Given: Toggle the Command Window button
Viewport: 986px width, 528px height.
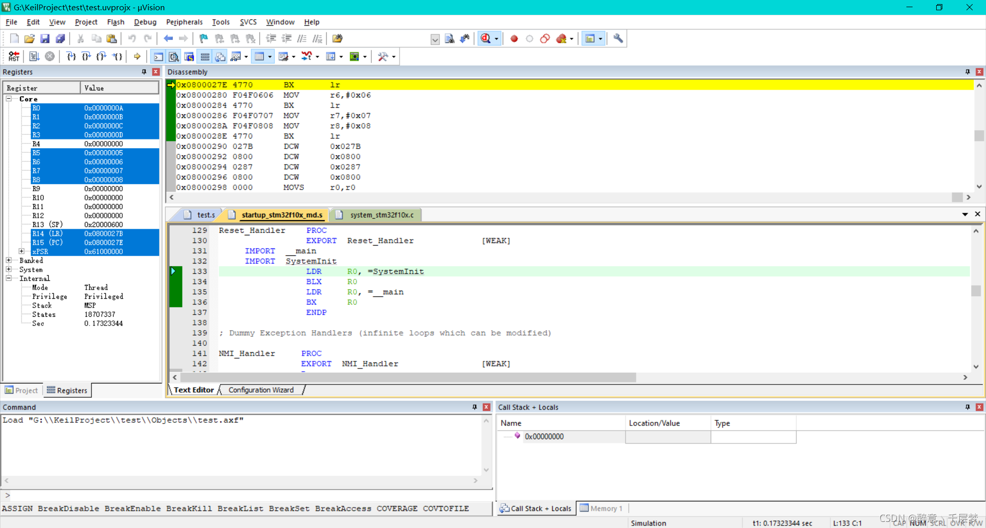Looking at the screenshot, I should pyautogui.click(x=159, y=56).
